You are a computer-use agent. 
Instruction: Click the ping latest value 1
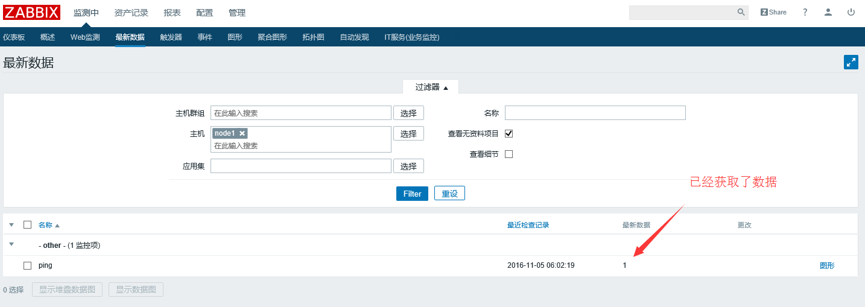click(x=624, y=265)
